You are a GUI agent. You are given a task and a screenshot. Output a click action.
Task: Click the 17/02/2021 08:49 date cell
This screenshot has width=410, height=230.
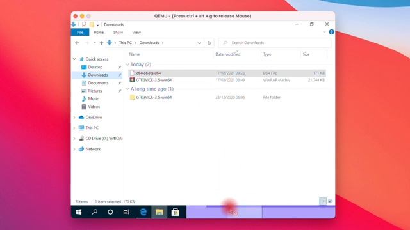(x=230, y=80)
